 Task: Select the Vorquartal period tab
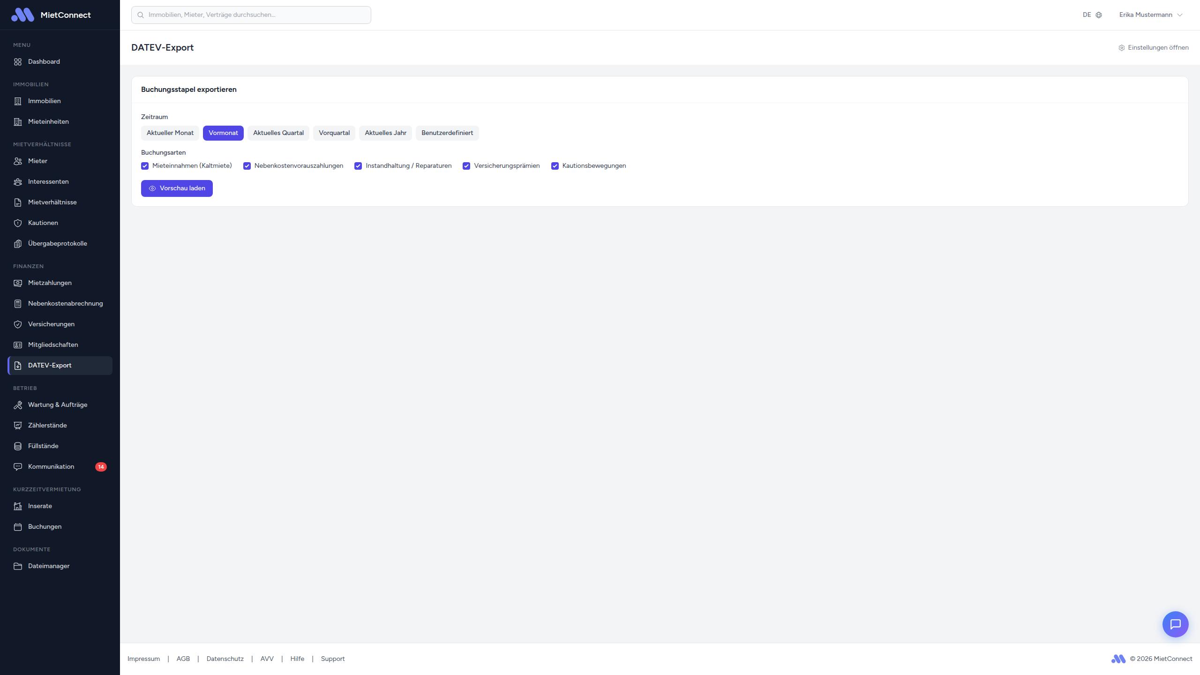(x=334, y=133)
